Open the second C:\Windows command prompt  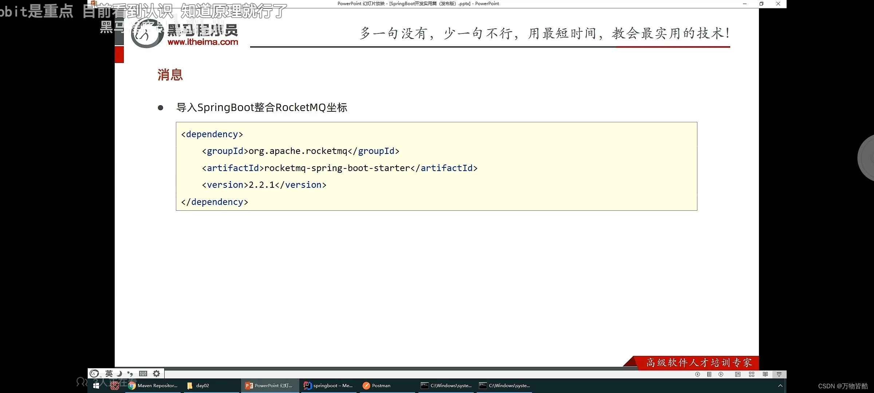(x=505, y=386)
